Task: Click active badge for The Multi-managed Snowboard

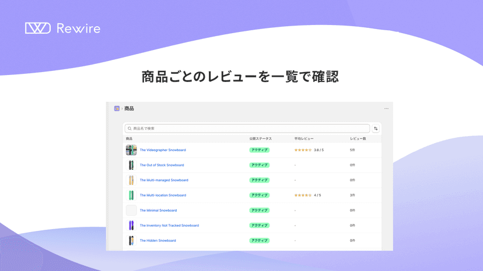Action: 260,180
